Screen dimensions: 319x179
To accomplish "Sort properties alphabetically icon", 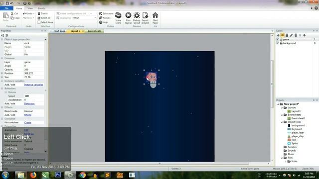I will [x=7, y=35].
